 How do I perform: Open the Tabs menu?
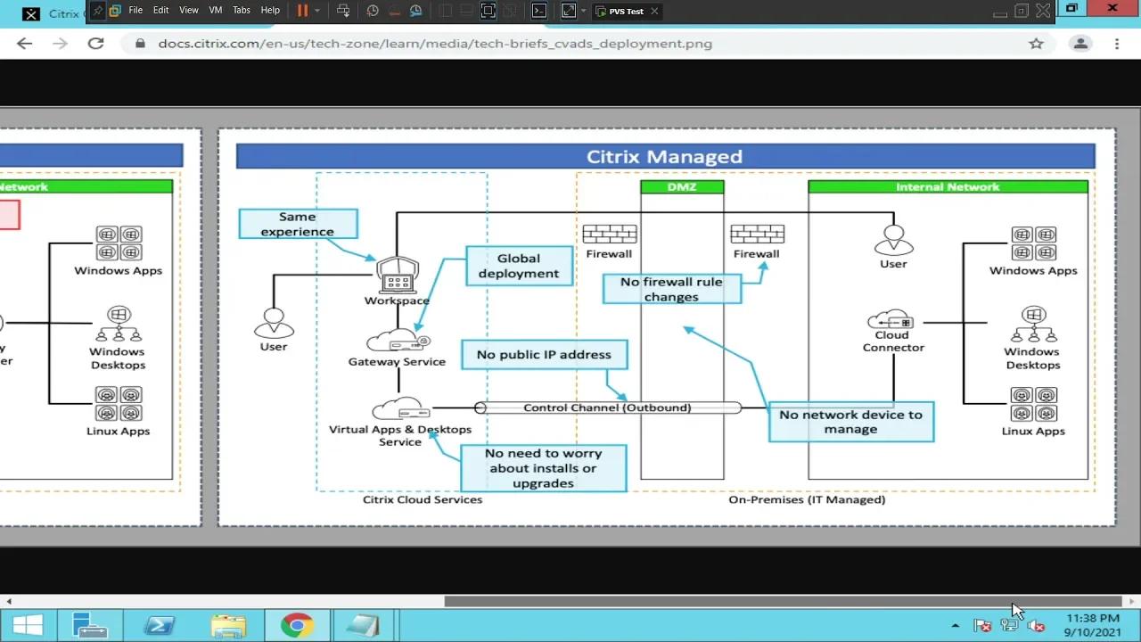(242, 11)
